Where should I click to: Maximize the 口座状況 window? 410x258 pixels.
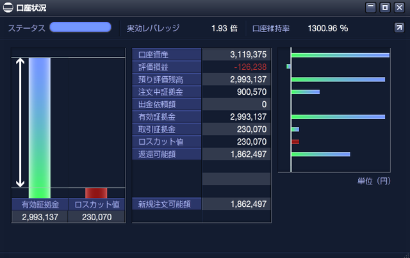385,8
